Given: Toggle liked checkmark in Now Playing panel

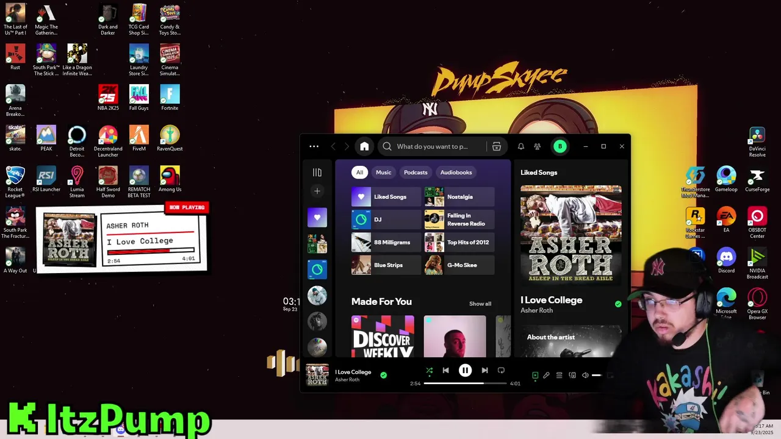Looking at the screenshot, I should [618, 304].
